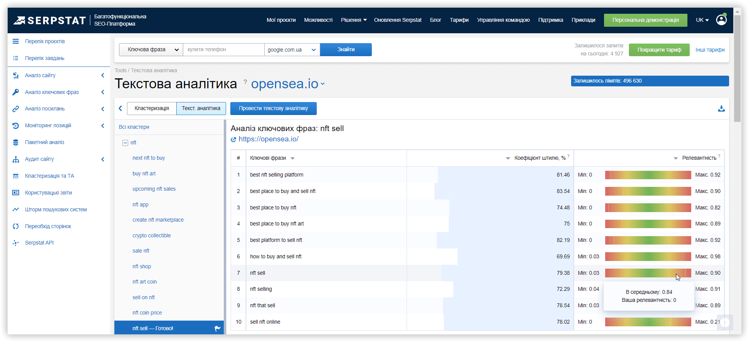Open the Ключова фраза search type dropdown
The width and height of the screenshot is (749, 342).
[151, 50]
